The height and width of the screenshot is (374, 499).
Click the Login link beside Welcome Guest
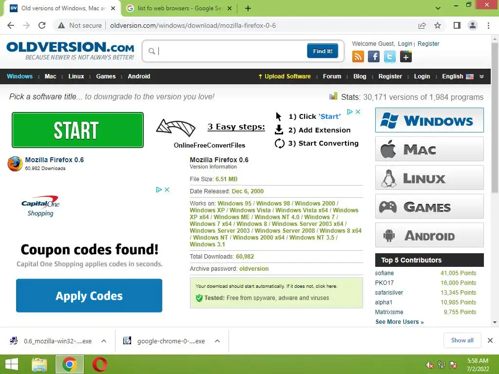(x=405, y=43)
